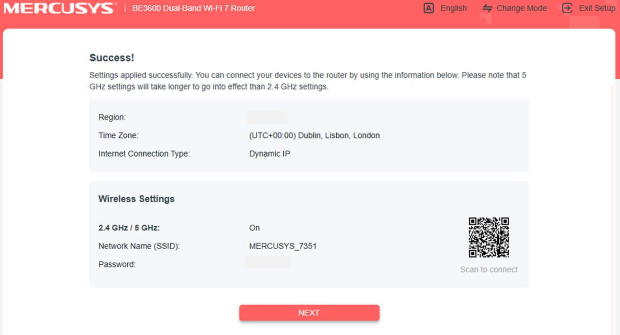Open the Dynamic IP connection type setting
Screen dimensions: 620x335
click(x=270, y=153)
